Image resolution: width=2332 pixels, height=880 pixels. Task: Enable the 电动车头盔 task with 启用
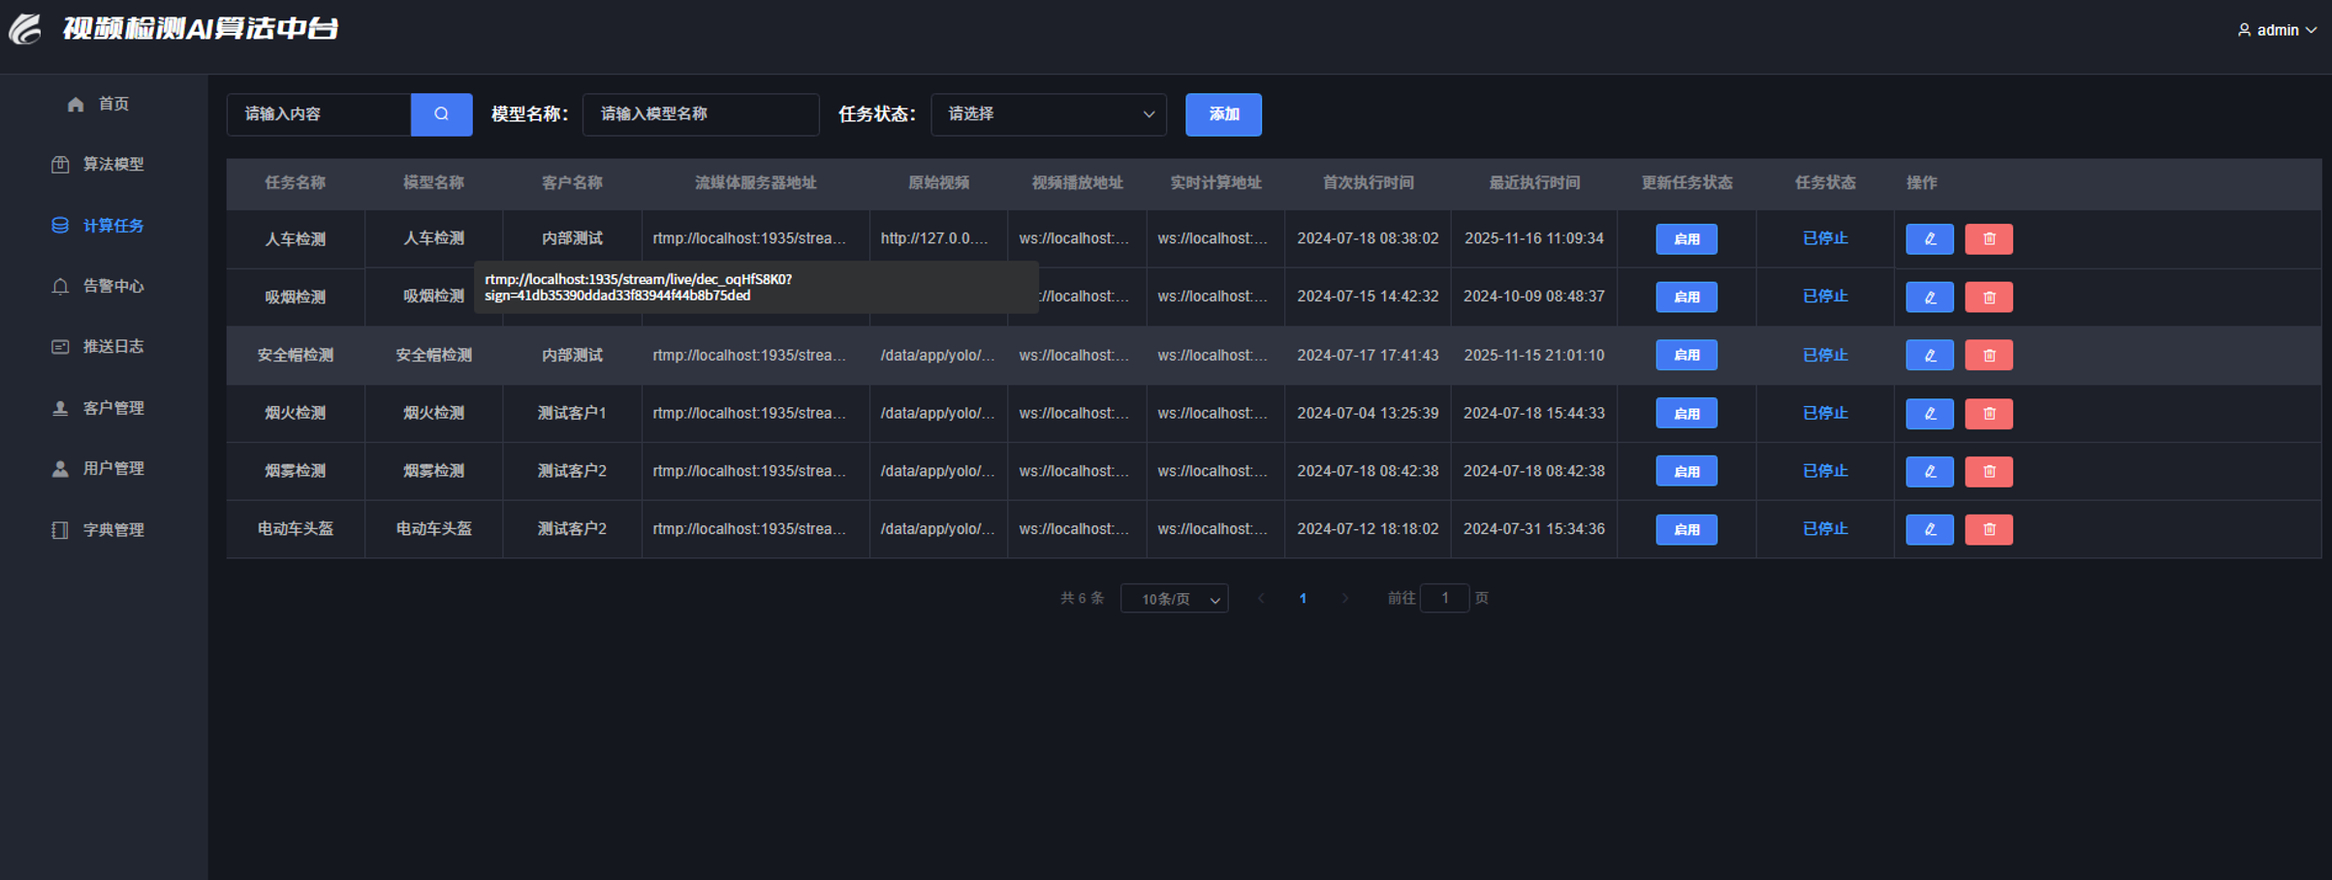click(x=1686, y=529)
